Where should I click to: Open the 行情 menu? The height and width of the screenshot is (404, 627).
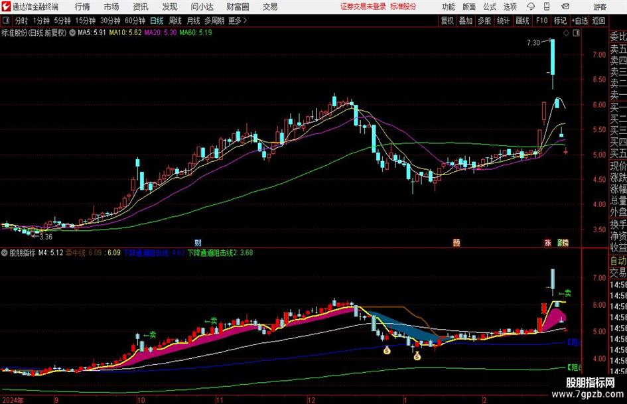[x=82, y=7]
